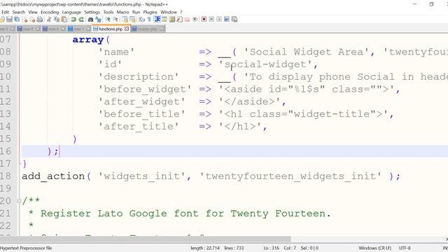Click 'Windows (CR LF)' line ending status
Viewport: 448px width, 252px height.
[x=375, y=248]
